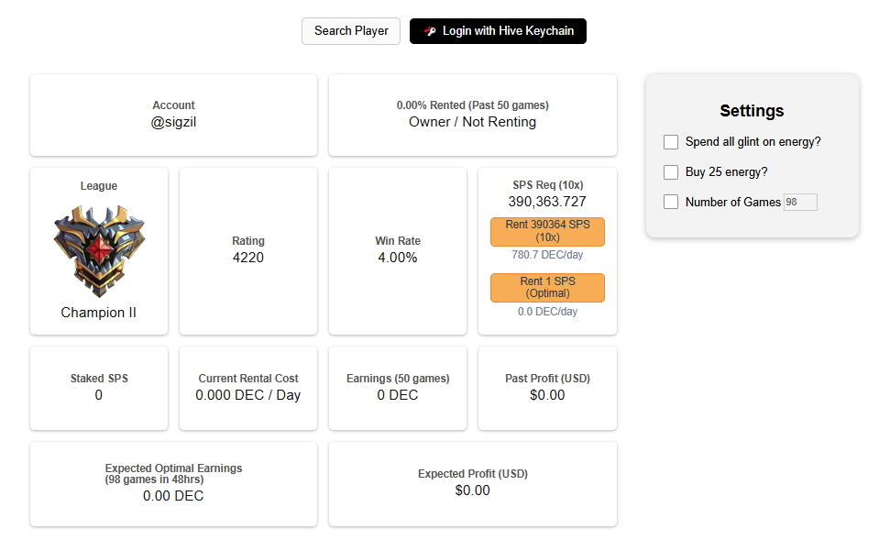Rent 390364 SPS at 10x
The width and height of the screenshot is (890, 540).
(548, 232)
